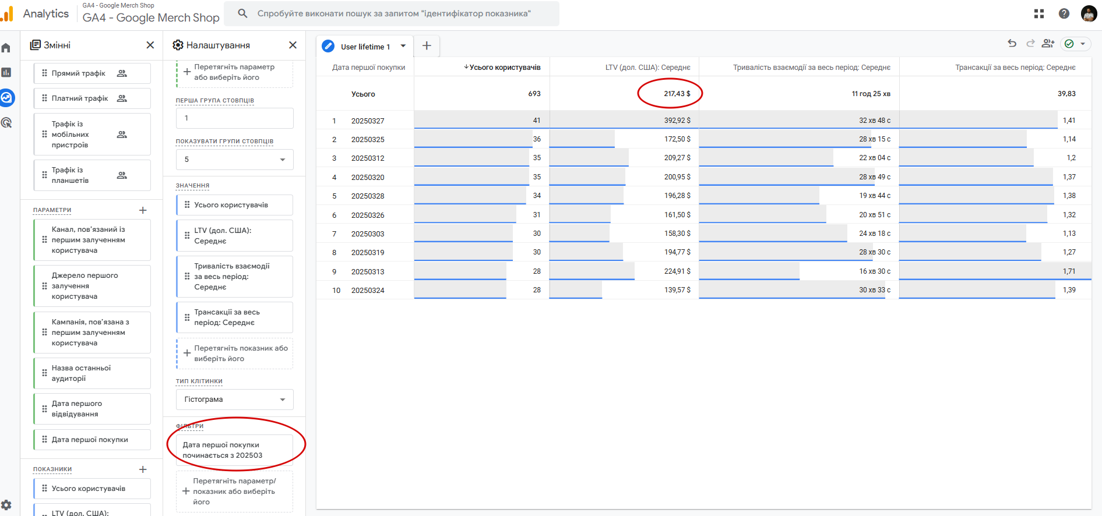Image resolution: width=1102 pixels, height=516 pixels.
Task: Open the Google apps grid icon
Action: coord(1038,13)
